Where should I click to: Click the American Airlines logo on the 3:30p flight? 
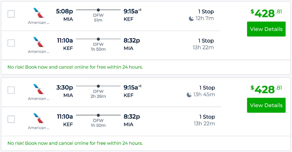(39, 89)
